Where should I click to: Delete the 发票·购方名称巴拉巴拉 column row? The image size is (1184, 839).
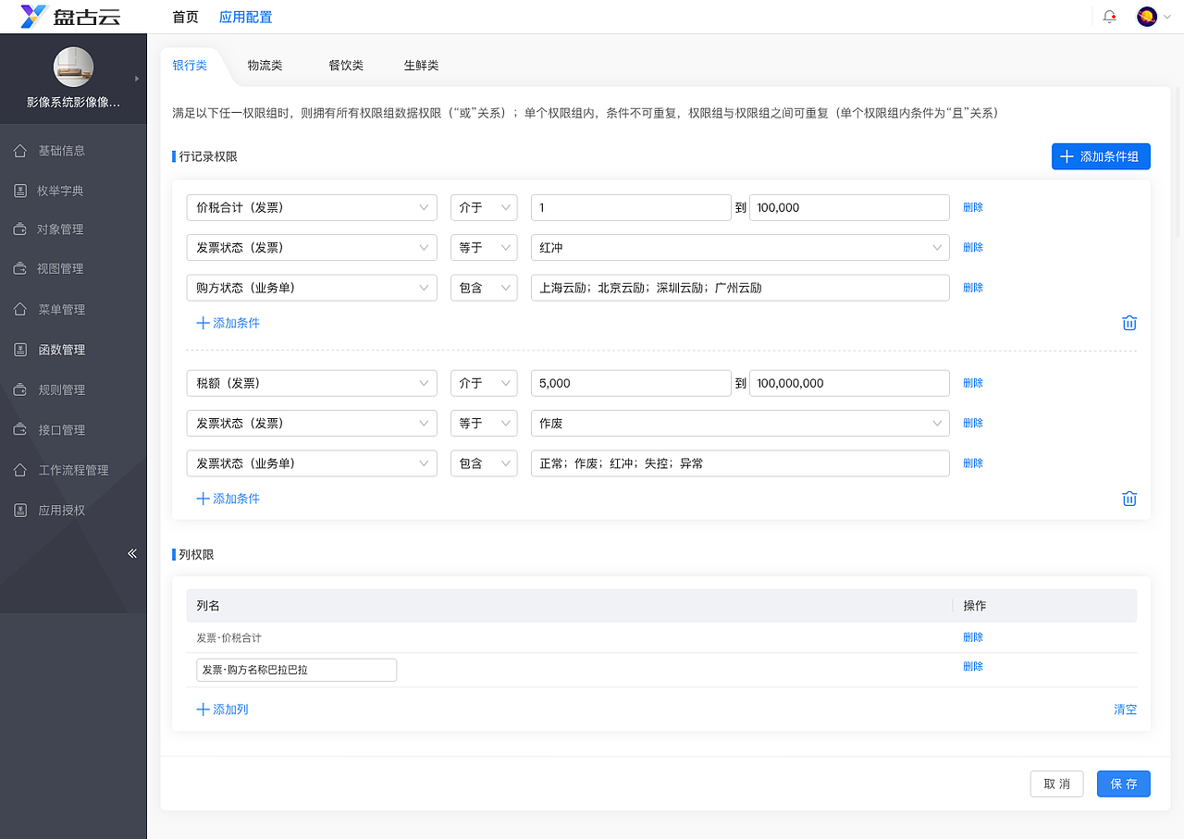click(973, 666)
